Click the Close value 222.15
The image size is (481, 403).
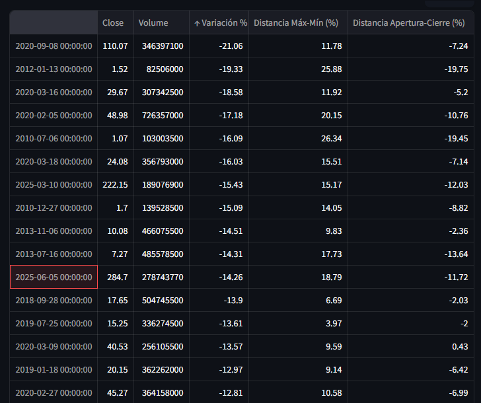pos(116,184)
